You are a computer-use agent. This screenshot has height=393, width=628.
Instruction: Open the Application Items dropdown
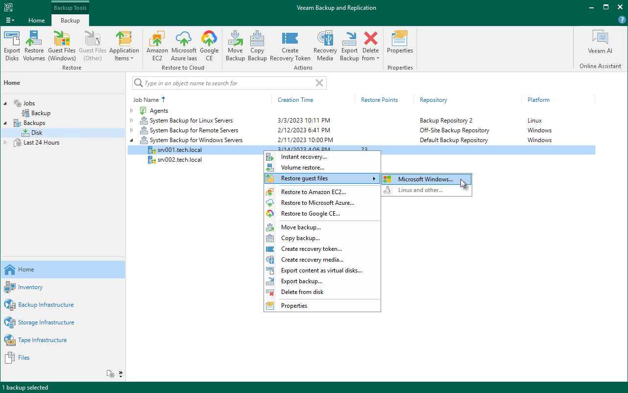coord(124,46)
